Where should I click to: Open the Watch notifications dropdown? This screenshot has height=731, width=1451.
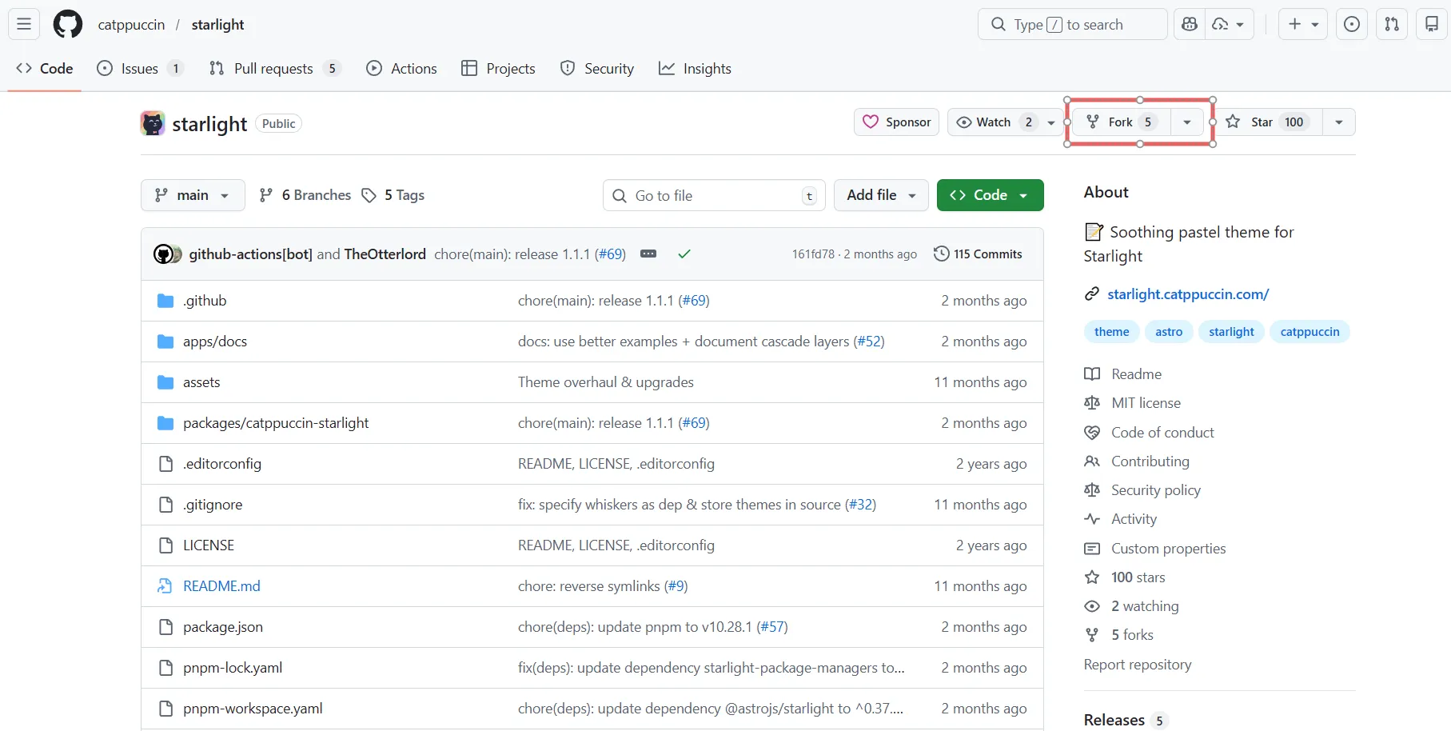(x=1004, y=122)
